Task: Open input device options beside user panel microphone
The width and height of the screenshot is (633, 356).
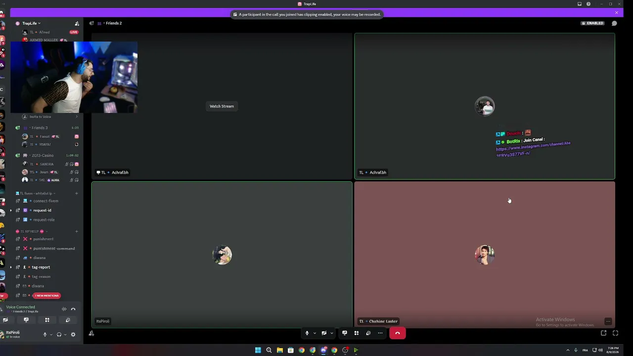Action: pos(51,335)
